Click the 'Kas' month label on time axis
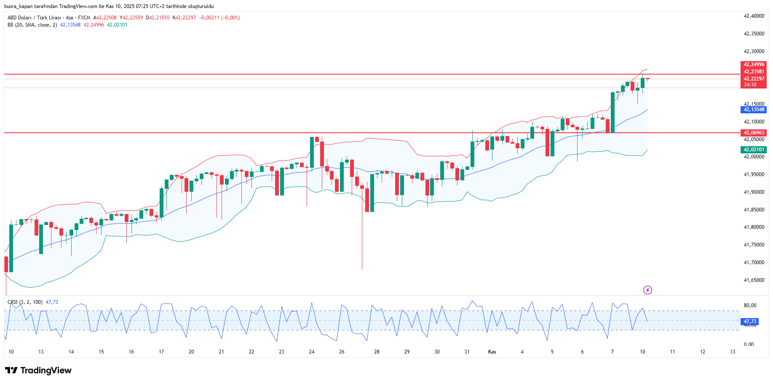The width and height of the screenshot is (773, 383). (x=492, y=352)
